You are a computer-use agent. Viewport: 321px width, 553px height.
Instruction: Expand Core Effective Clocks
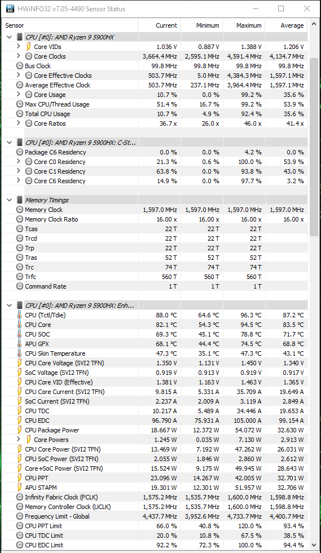[19, 75]
